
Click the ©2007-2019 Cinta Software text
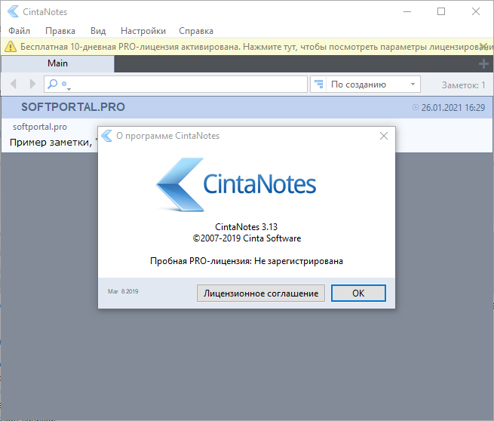(247, 238)
